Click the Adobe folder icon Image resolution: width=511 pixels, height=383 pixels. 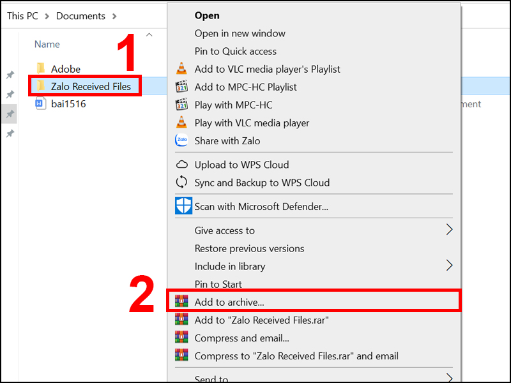(x=40, y=68)
